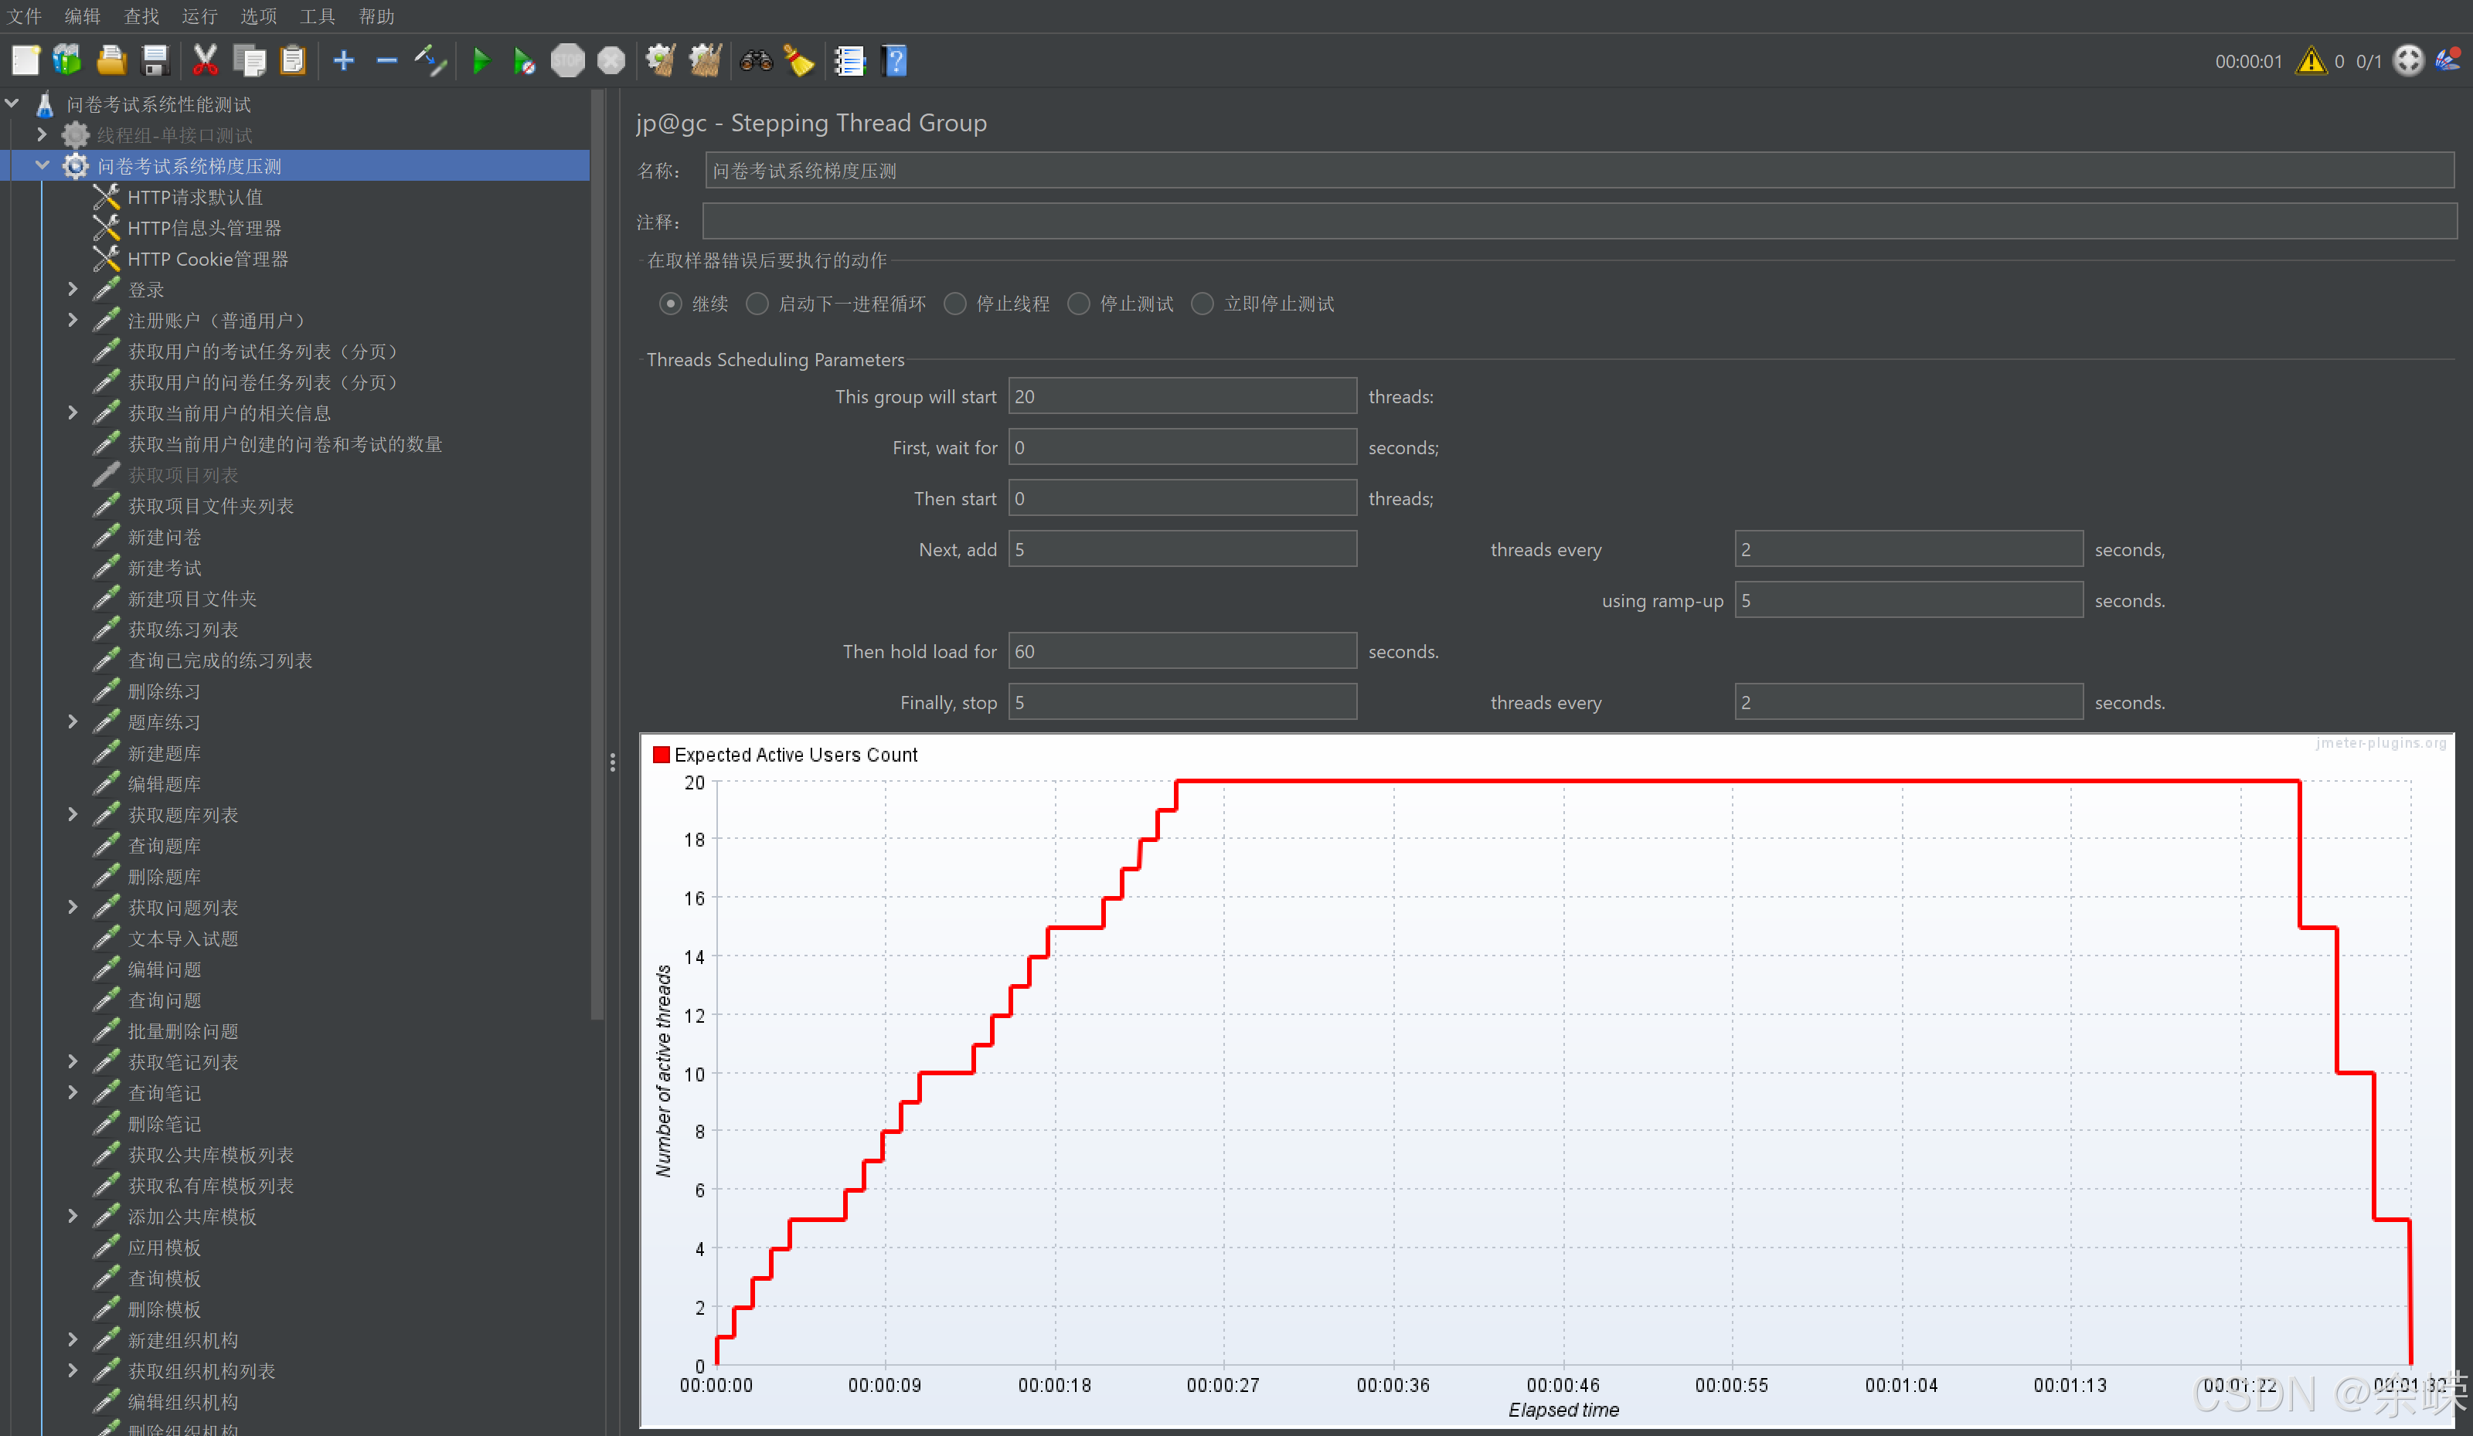This screenshot has height=1436, width=2473.
Task: Select the 停止测试 radio button
Action: [x=1079, y=304]
